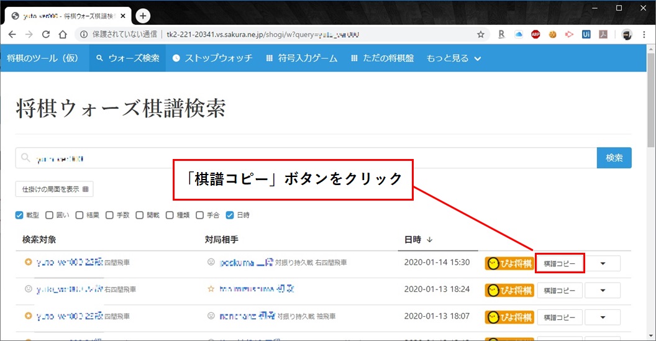Click the date 2020-01-14 15:30
The width and height of the screenshot is (656, 341).
tap(437, 262)
